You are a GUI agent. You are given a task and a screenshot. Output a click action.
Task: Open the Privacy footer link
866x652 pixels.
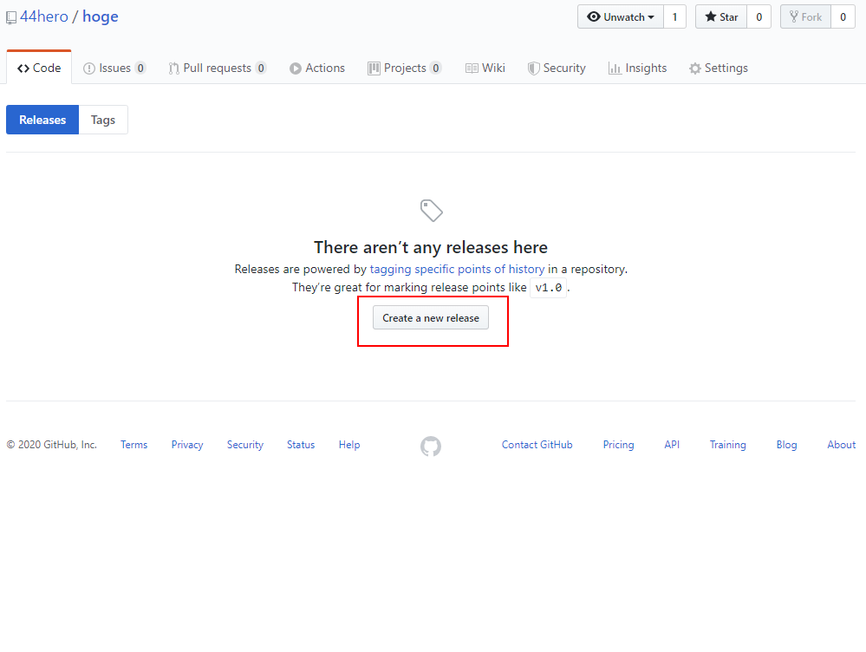click(x=187, y=445)
